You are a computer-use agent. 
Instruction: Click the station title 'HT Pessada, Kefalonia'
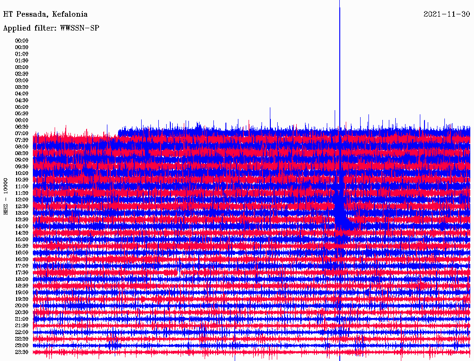45,14
